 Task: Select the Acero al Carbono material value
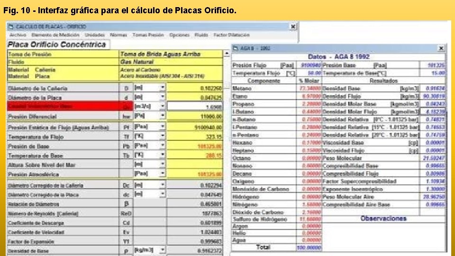point(140,70)
